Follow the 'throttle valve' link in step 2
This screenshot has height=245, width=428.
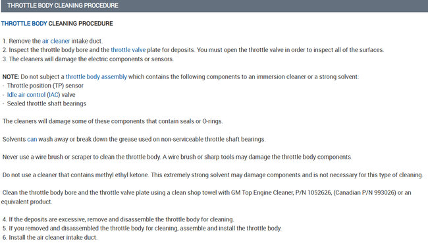(128, 50)
